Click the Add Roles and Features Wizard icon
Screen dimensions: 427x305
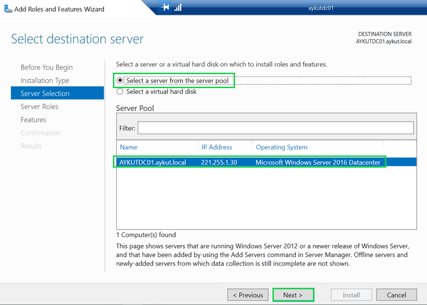[x=8, y=9]
